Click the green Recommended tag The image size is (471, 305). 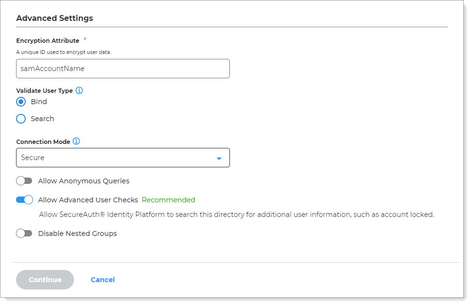(x=168, y=200)
